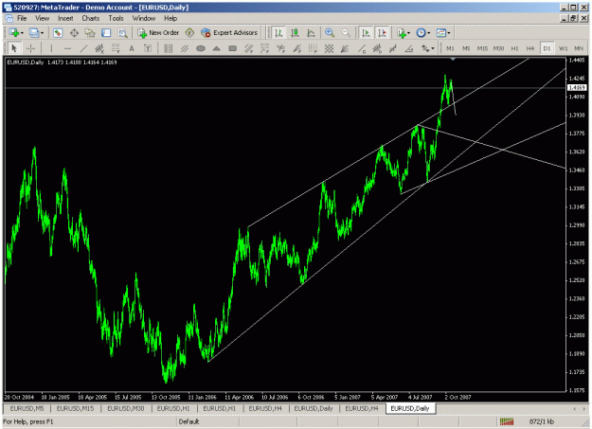
Task: Activate the Crosshair mode
Action: coord(30,48)
